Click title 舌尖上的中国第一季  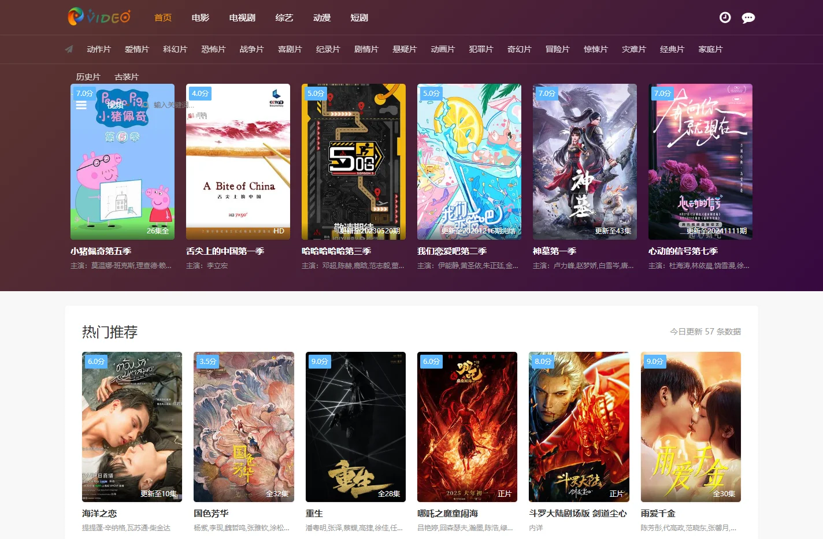(225, 251)
